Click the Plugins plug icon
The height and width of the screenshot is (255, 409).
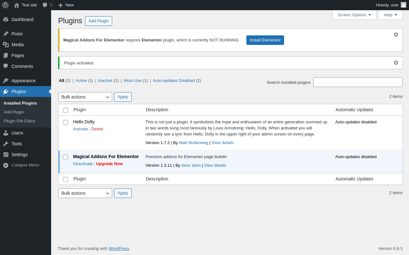pos(6,91)
